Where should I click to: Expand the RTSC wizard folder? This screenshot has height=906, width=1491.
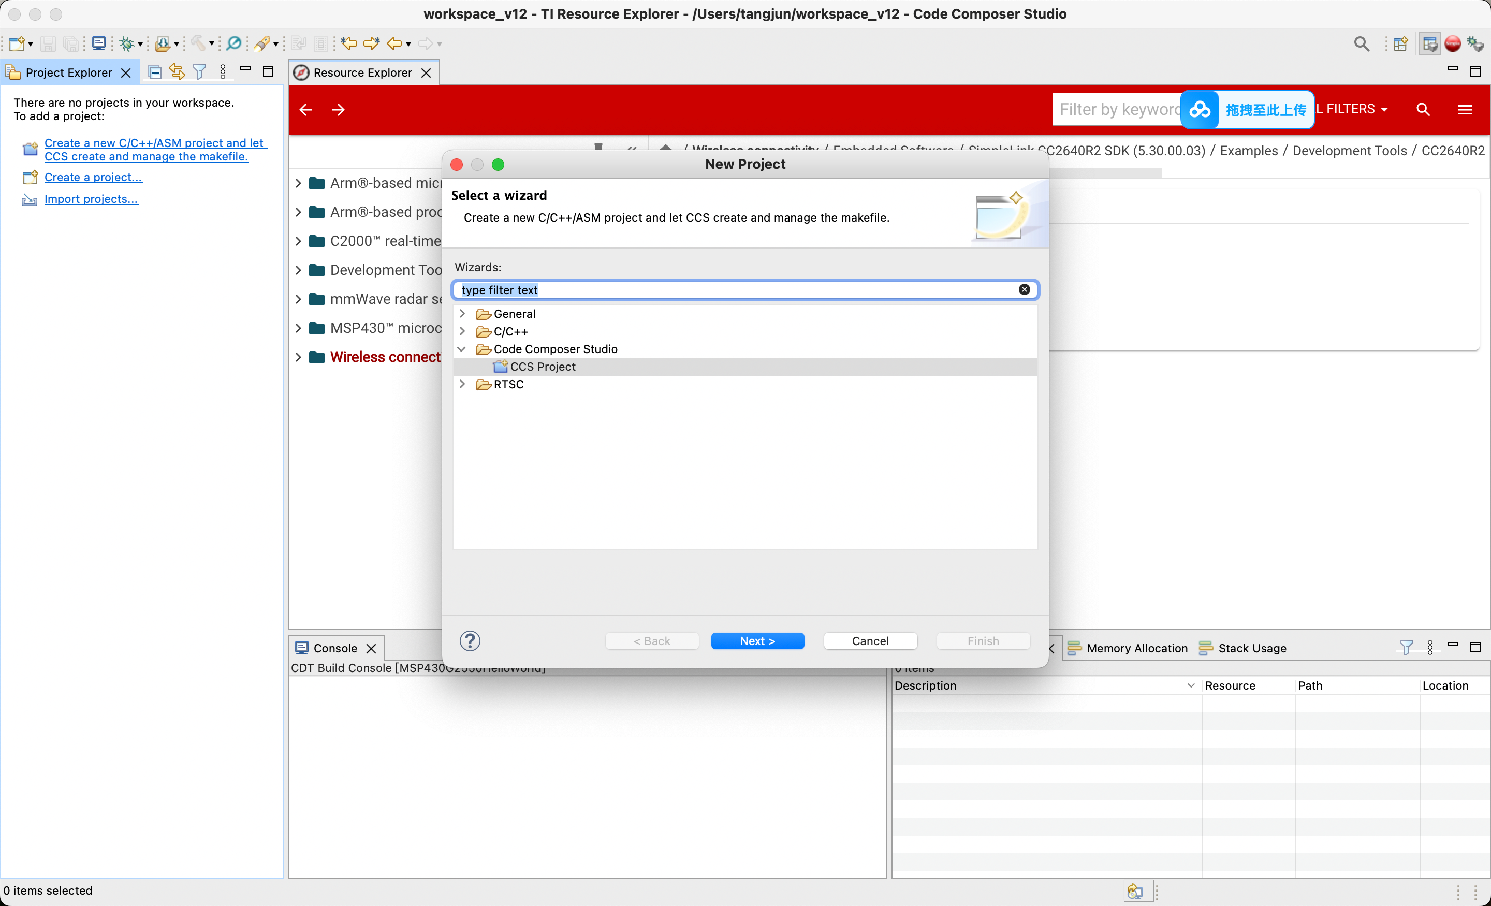(462, 384)
